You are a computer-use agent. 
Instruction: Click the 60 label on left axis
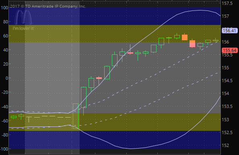click(6, 36)
